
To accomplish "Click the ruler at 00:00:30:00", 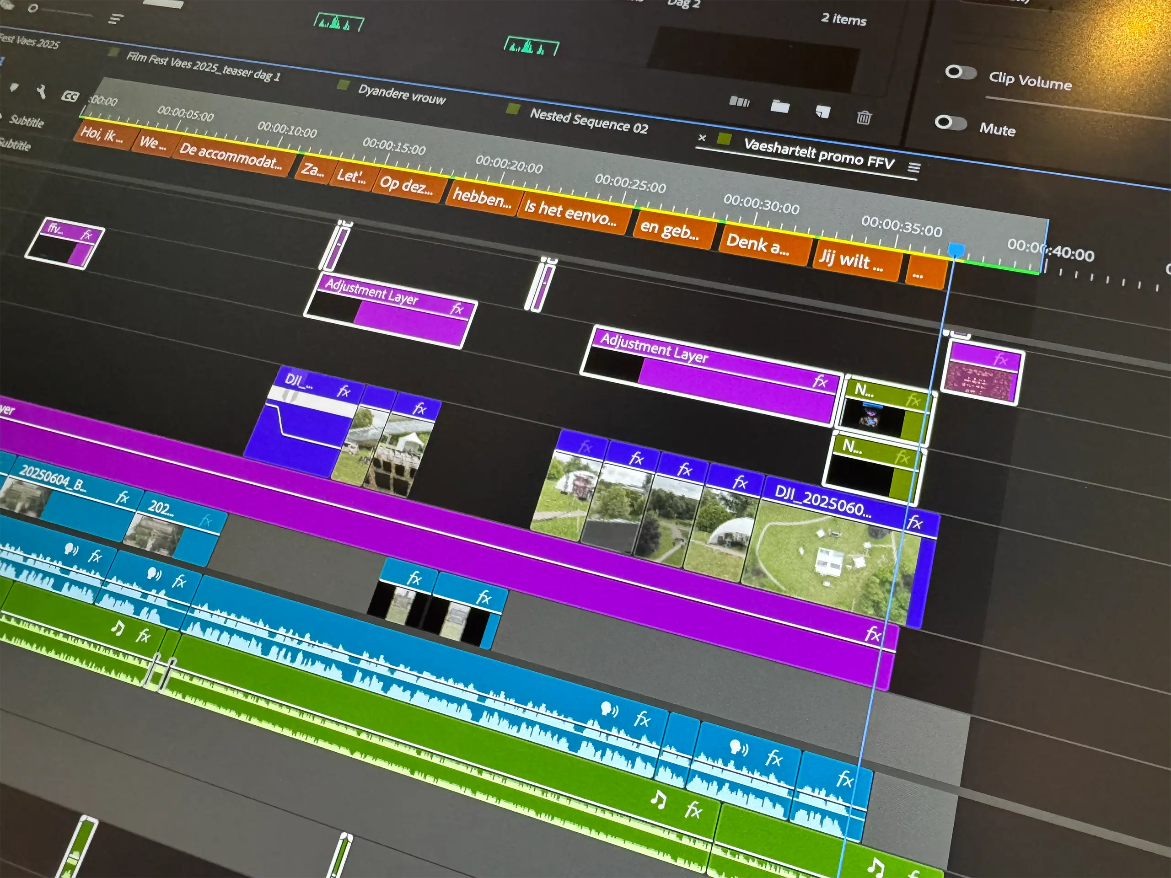I will pyautogui.click(x=761, y=204).
